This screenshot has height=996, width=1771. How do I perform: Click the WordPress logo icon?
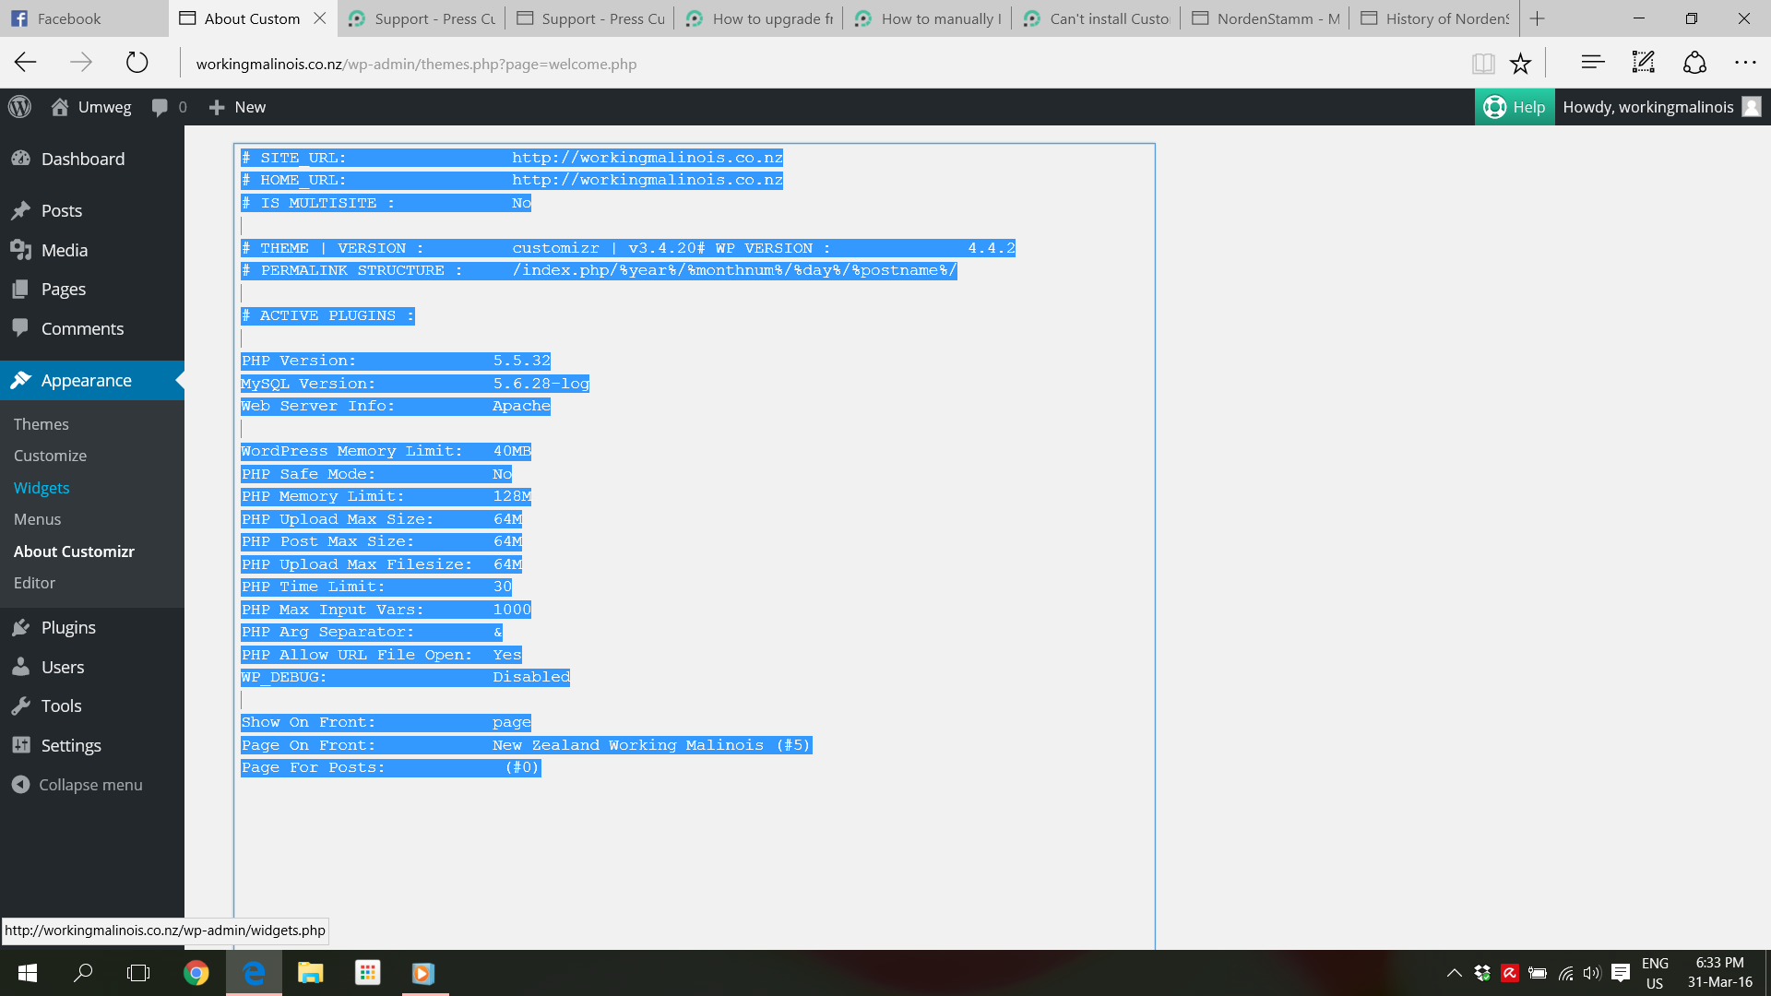[19, 107]
